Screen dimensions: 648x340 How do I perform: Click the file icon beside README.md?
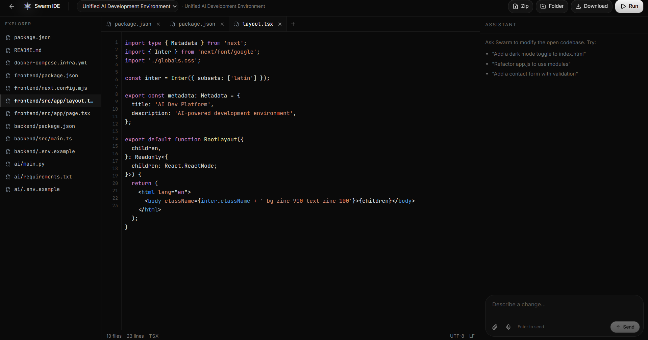pyautogui.click(x=8, y=50)
